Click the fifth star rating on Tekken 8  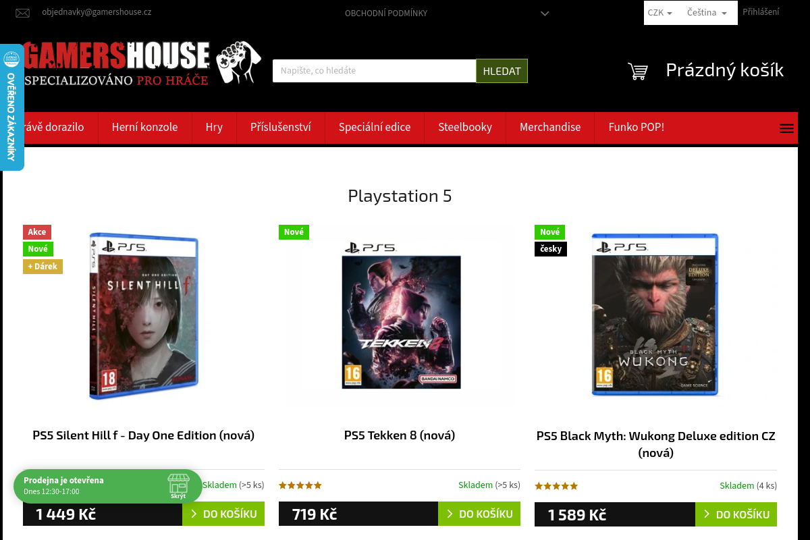[x=317, y=485]
